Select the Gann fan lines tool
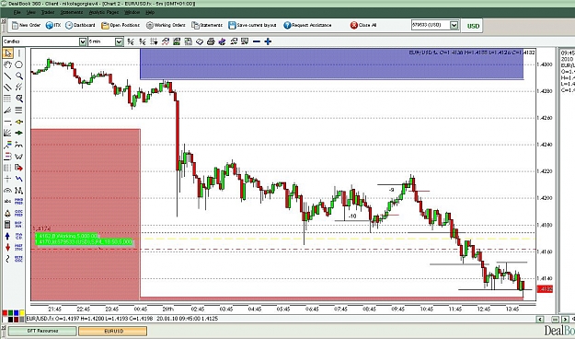The width and height of the screenshot is (575, 339). (x=7, y=133)
